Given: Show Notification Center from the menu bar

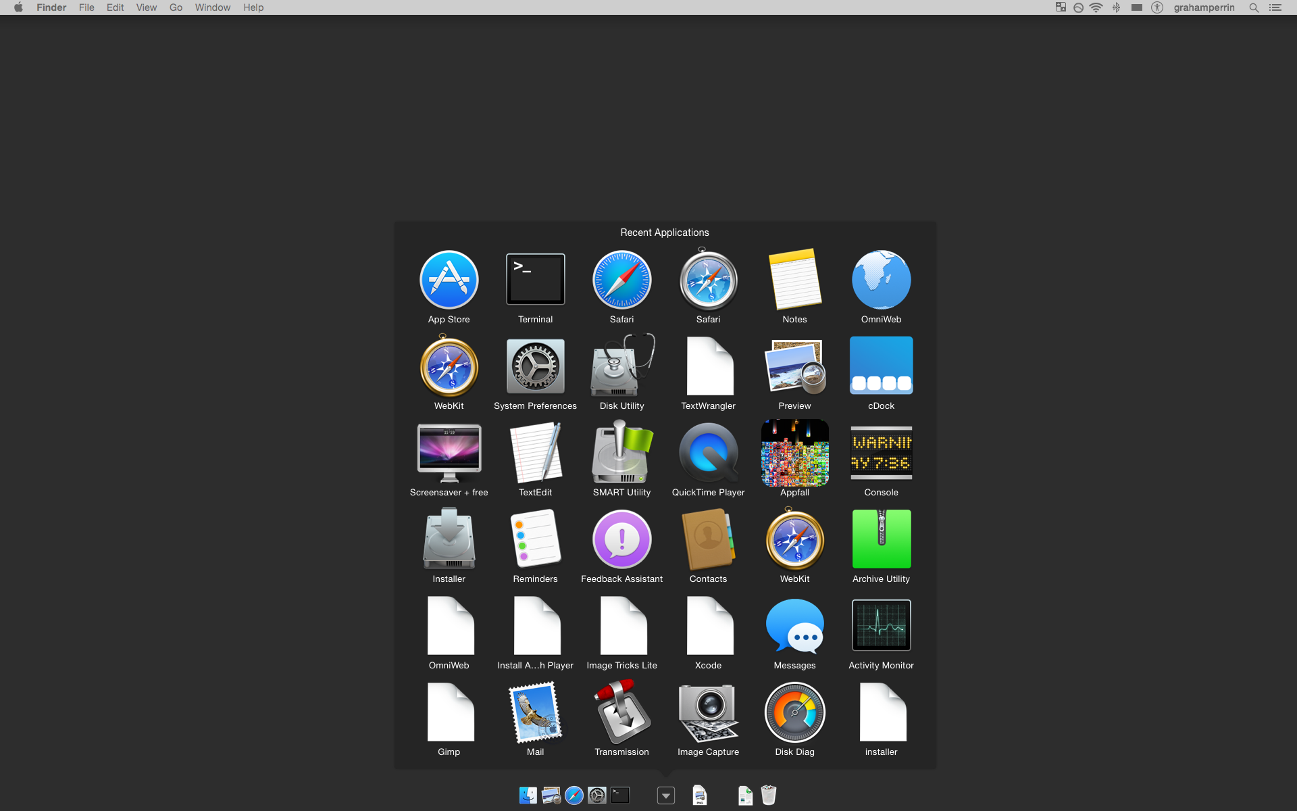Looking at the screenshot, I should 1275,7.
